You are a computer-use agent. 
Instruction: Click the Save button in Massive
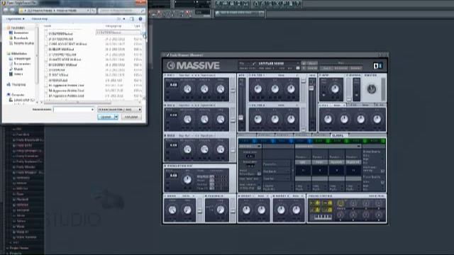click(x=312, y=63)
